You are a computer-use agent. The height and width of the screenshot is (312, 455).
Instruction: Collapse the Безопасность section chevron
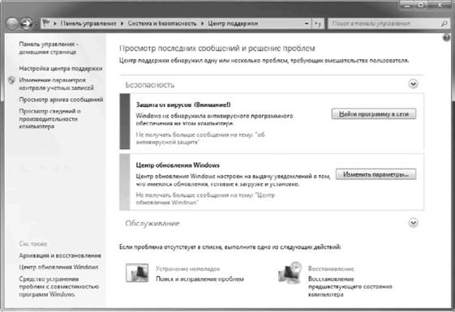pyautogui.click(x=413, y=84)
